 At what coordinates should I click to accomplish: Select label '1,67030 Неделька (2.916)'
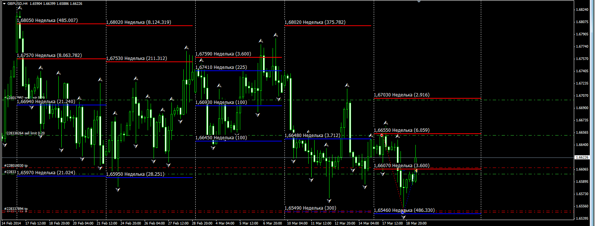(x=402, y=95)
